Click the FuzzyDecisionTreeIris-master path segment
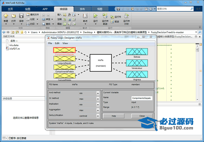The width and height of the screenshot is (204, 142). click(167, 32)
